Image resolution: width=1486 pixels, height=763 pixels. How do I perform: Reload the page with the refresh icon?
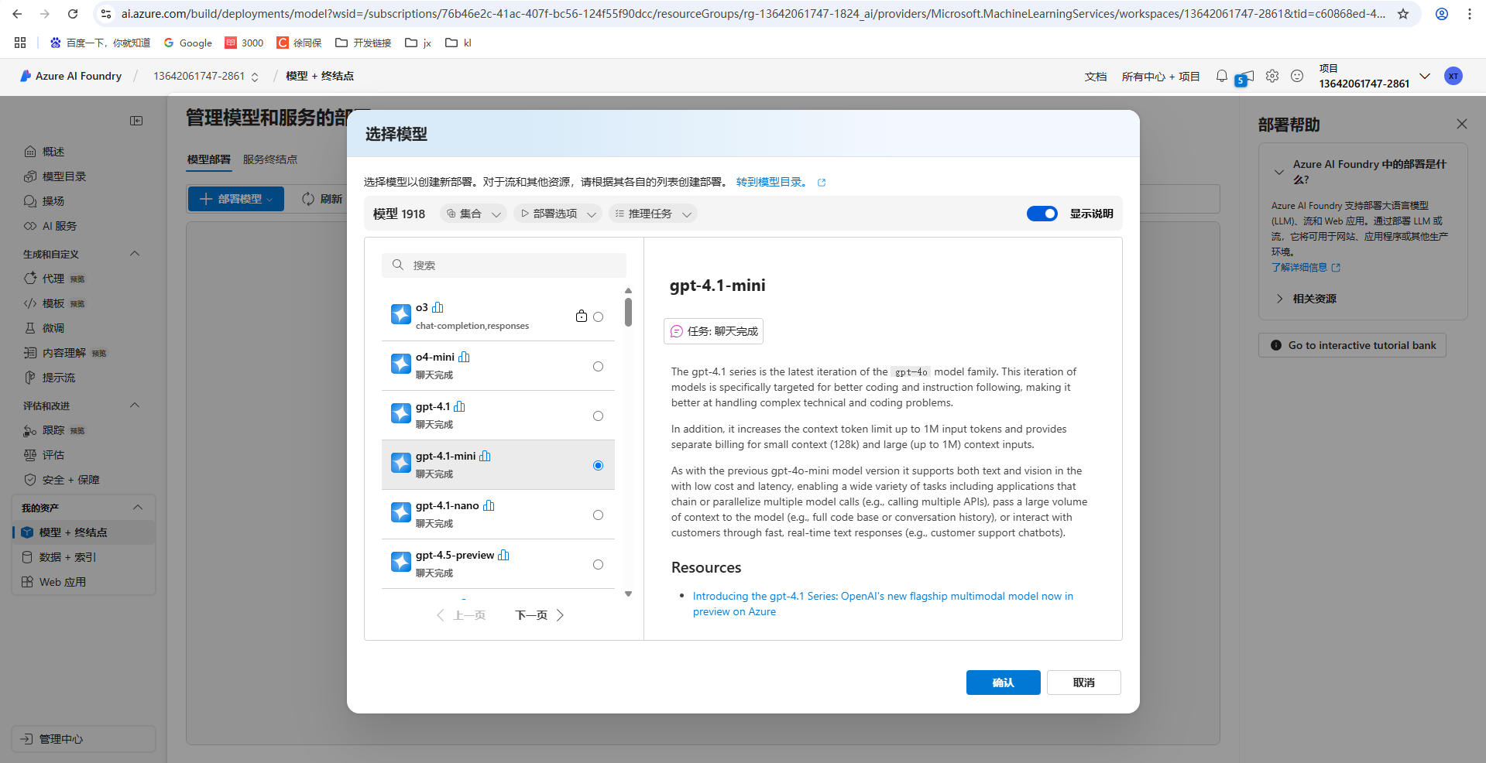[73, 14]
